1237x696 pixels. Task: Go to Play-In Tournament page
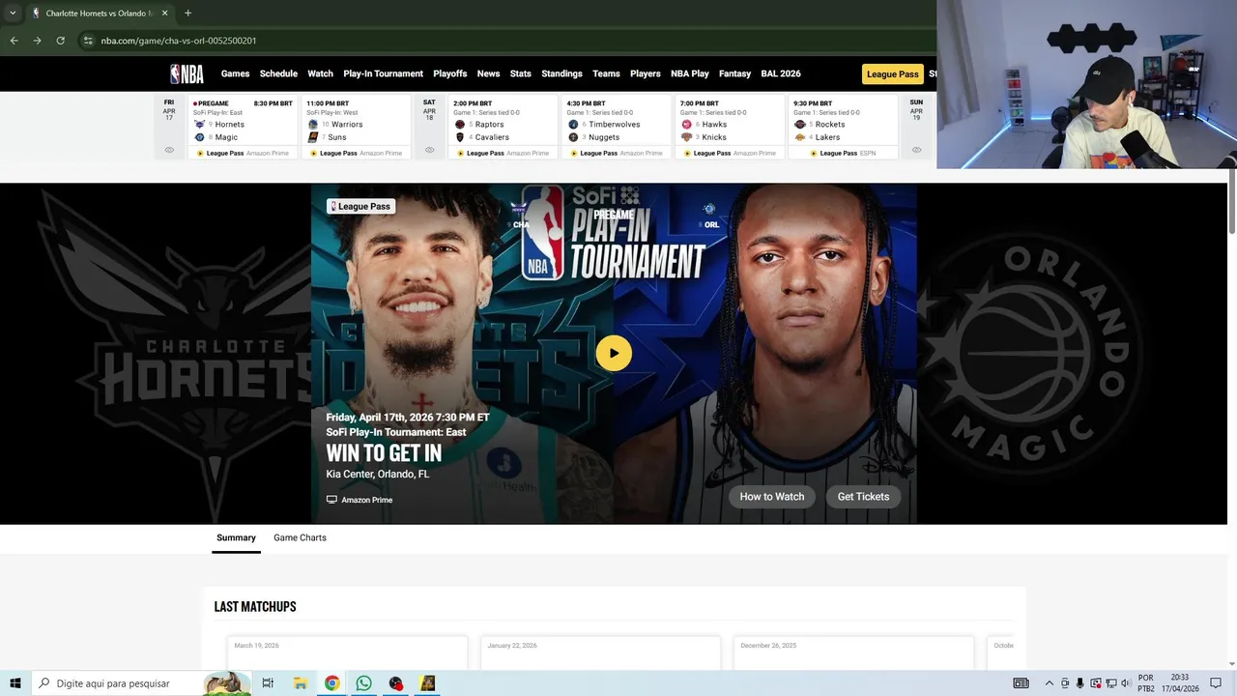383,73
